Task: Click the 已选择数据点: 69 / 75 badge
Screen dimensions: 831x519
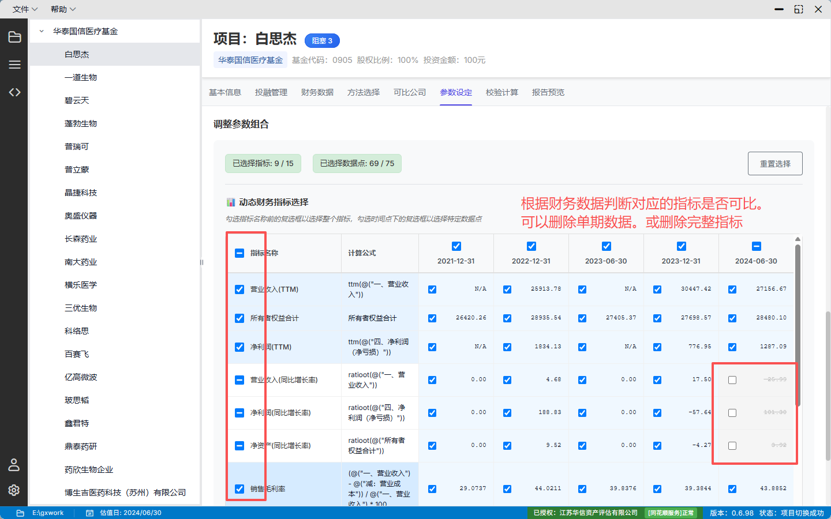Action: 357,163
